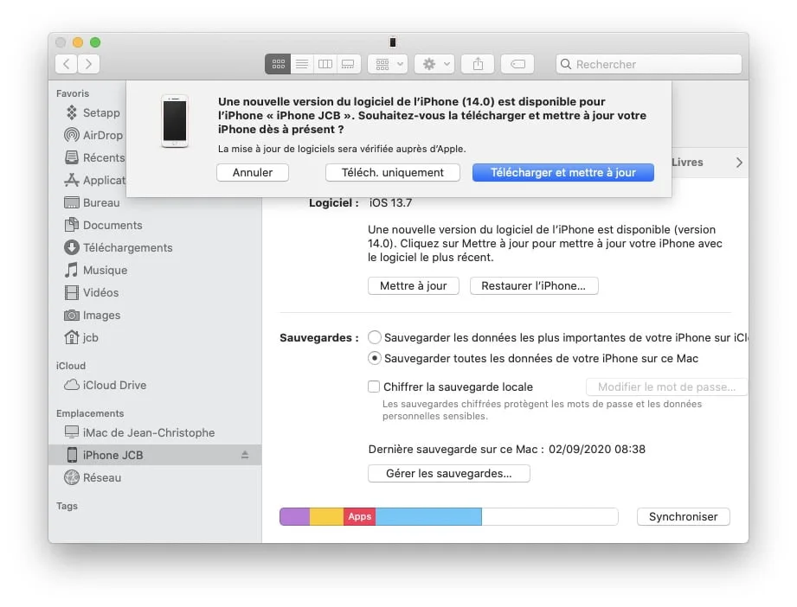
Task: Open Documents in the sidebar
Action: pyautogui.click(x=103, y=225)
